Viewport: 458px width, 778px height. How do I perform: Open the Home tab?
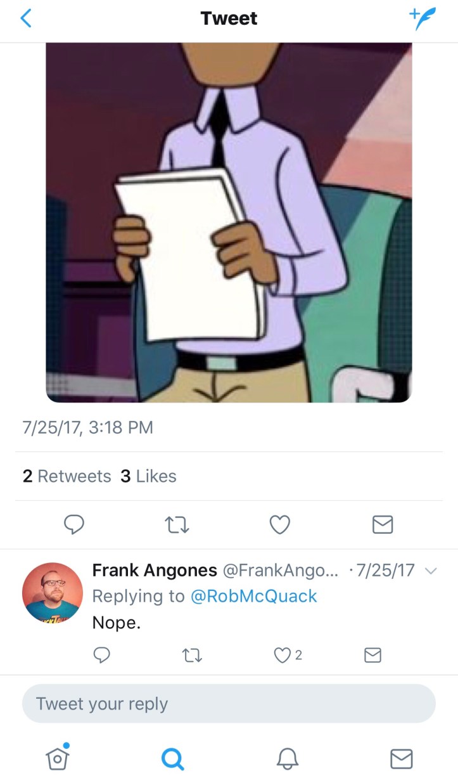[57, 756]
